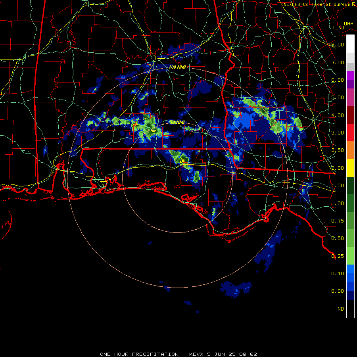Image resolution: width=357 pixels, height=357 pixels.
Task: Click the [IN] units label
Action: coord(338,27)
